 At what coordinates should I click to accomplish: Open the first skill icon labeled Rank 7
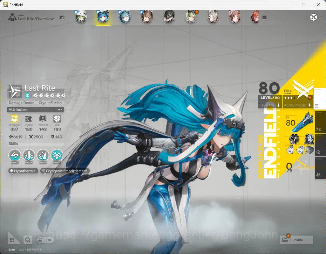coord(15,156)
